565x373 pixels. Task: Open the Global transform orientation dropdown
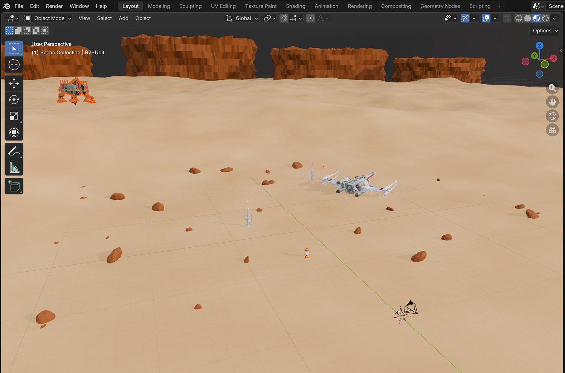(241, 18)
